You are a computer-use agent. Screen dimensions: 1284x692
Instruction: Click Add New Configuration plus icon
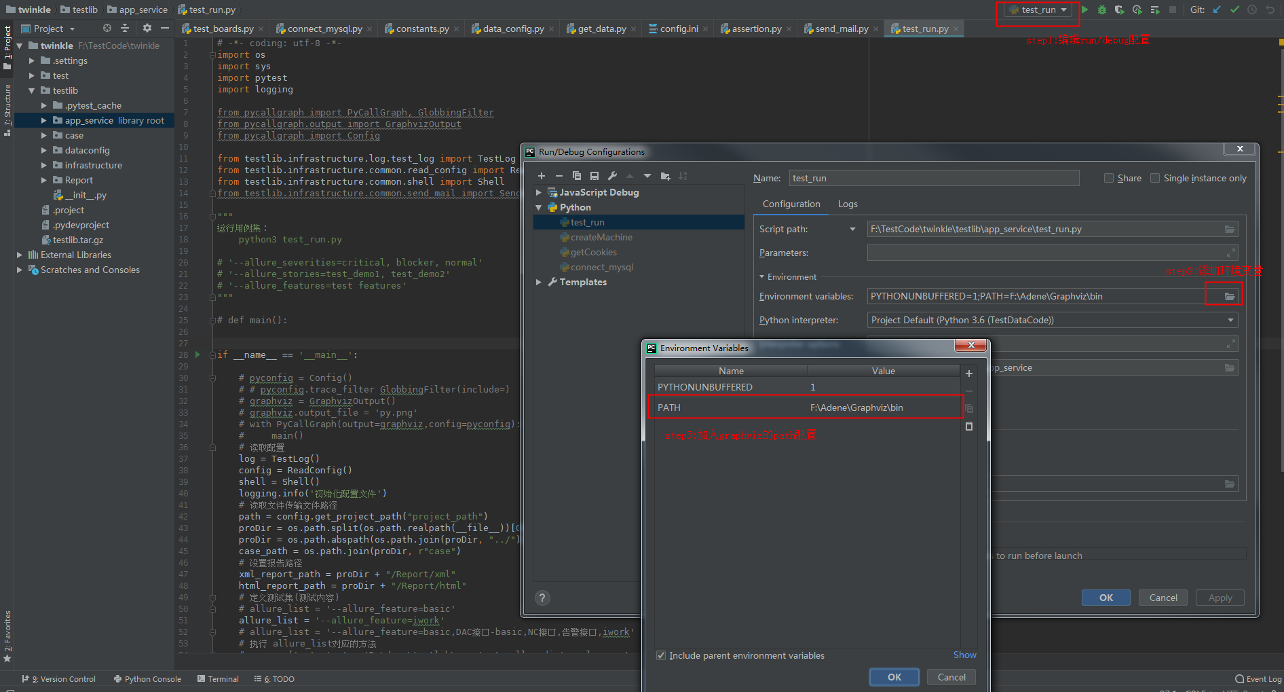click(542, 176)
